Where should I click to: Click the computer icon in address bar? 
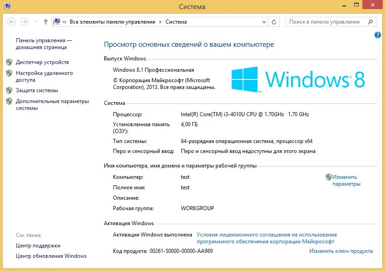(57, 22)
